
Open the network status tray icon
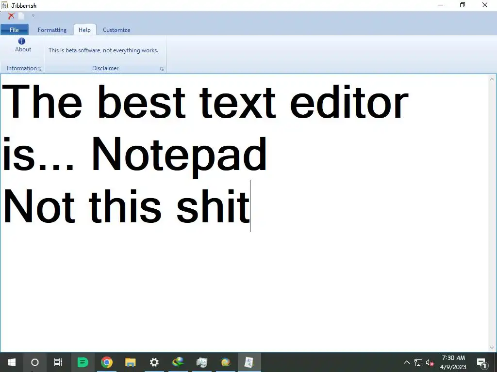[x=418, y=362]
